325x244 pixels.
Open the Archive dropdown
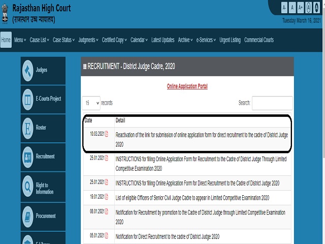pos(185,40)
